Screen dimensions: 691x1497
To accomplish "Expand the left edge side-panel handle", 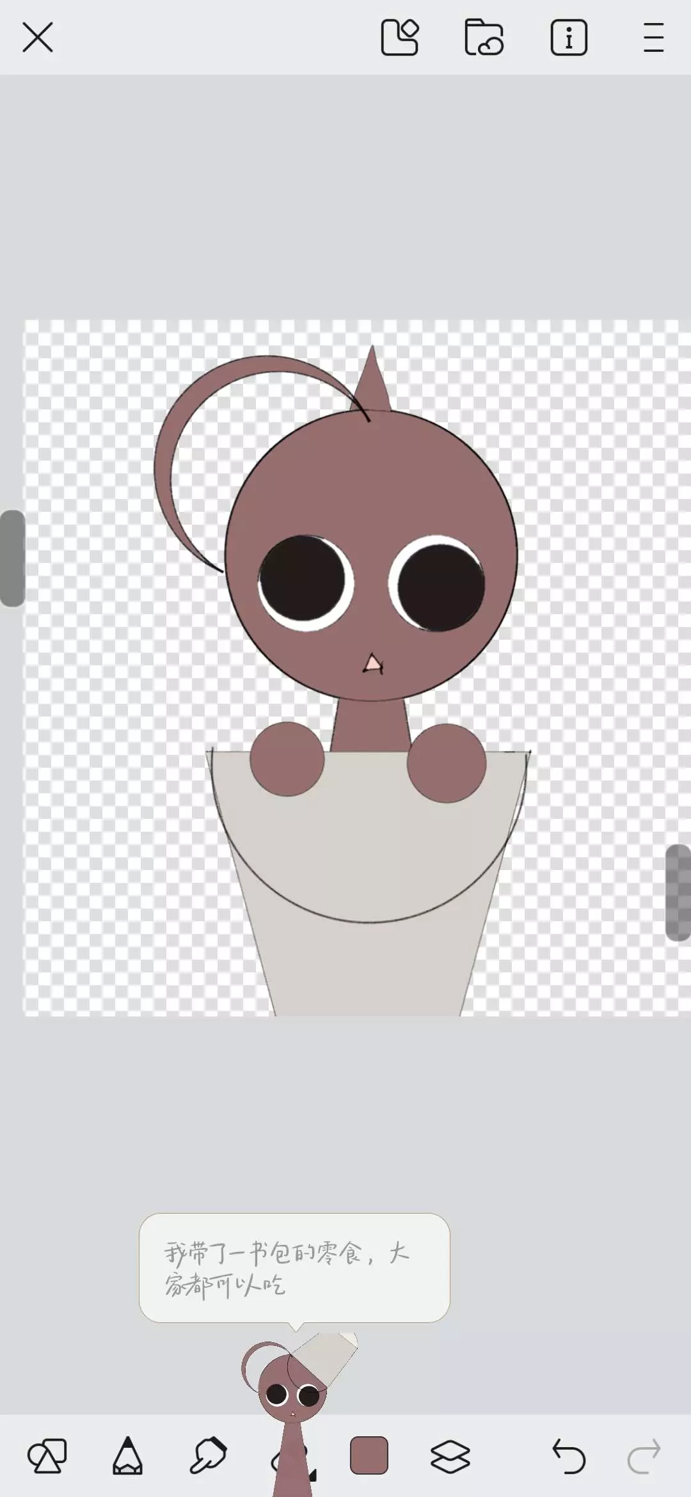I will point(12,558).
